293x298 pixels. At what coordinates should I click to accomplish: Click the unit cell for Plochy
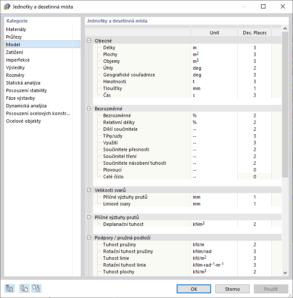click(214, 54)
